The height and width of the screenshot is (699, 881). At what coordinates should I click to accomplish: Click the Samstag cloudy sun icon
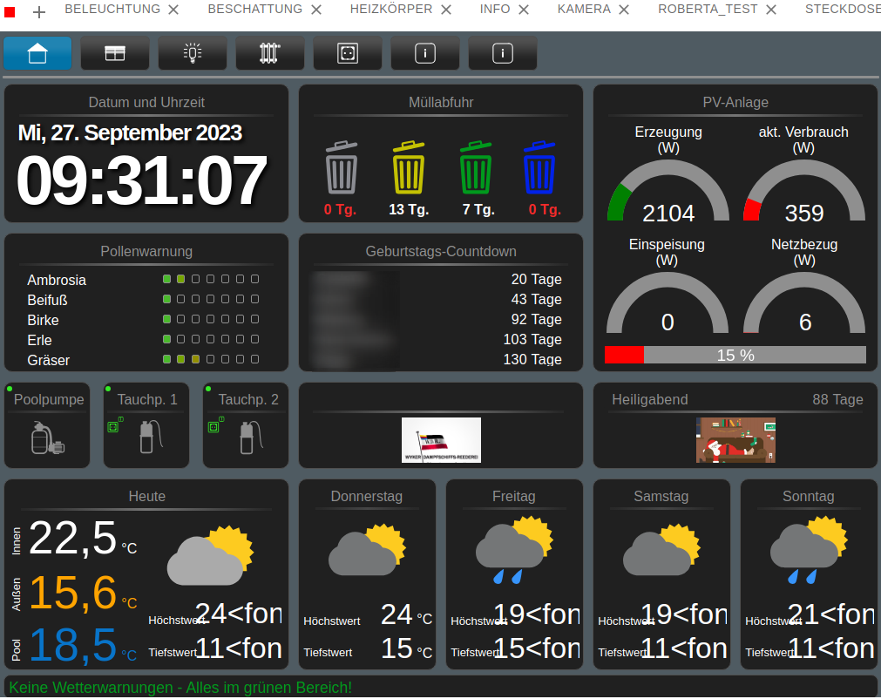pos(661,550)
